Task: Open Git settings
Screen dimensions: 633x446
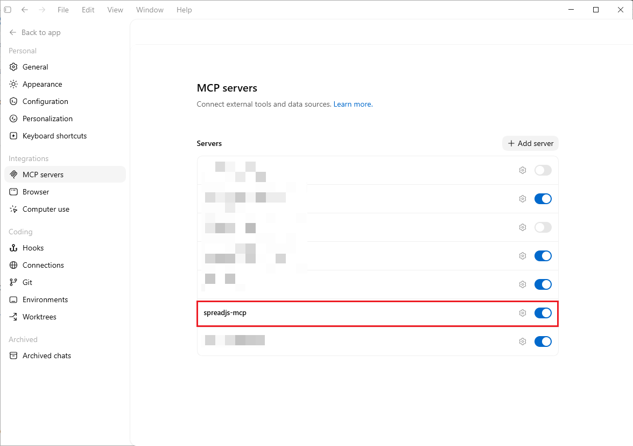Action: click(x=65, y=282)
